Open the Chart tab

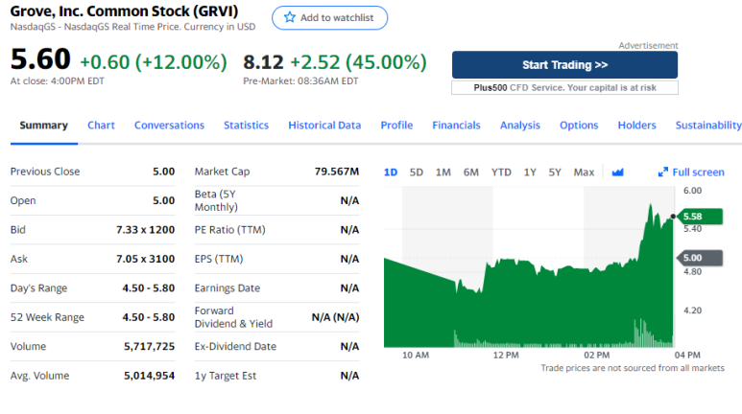coord(101,126)
